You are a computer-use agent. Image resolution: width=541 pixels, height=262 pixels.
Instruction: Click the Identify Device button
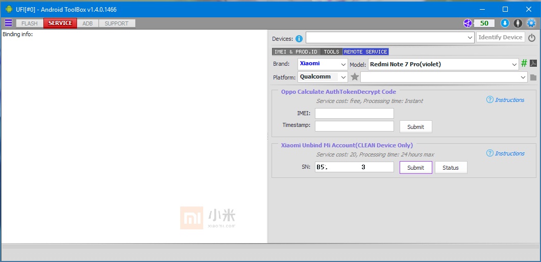pos(500,37)
